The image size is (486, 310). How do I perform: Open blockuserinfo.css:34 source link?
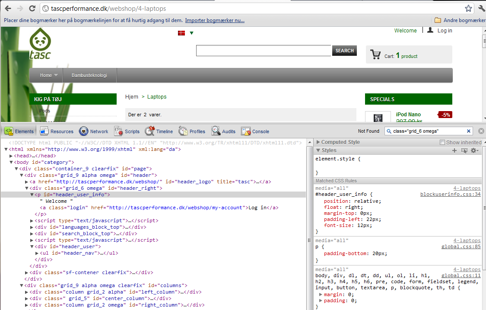[x=450, y=194]
